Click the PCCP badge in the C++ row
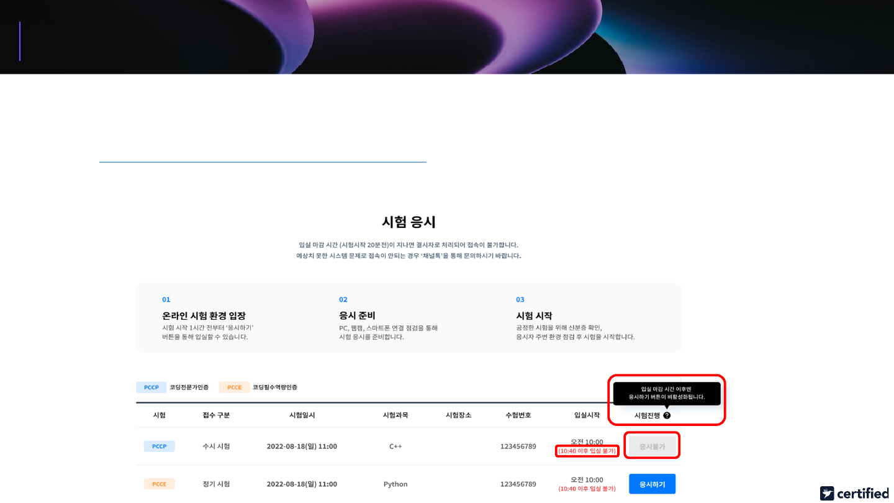The image size is (894, 503). (159, 446)
